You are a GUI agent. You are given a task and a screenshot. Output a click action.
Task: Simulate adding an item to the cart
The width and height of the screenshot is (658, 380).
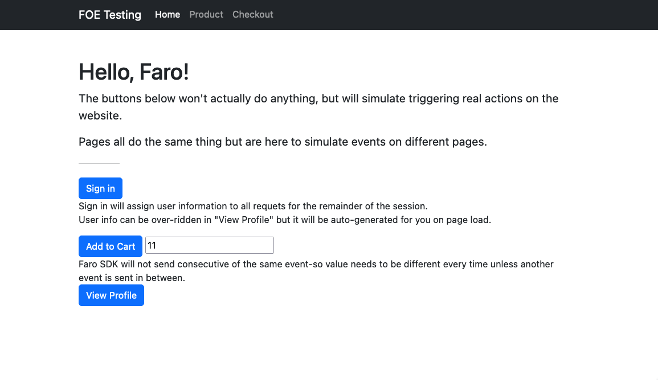pos(110,246)
